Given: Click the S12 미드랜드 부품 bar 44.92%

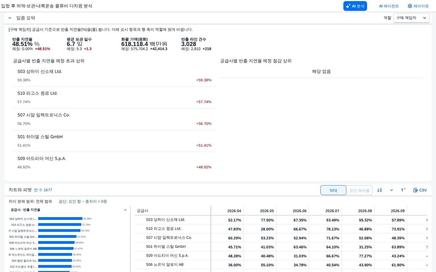Looking at the screenshot, I should point(55,267).
